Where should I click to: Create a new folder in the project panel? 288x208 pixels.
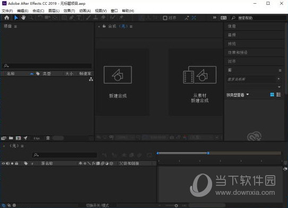pos(11,138)
